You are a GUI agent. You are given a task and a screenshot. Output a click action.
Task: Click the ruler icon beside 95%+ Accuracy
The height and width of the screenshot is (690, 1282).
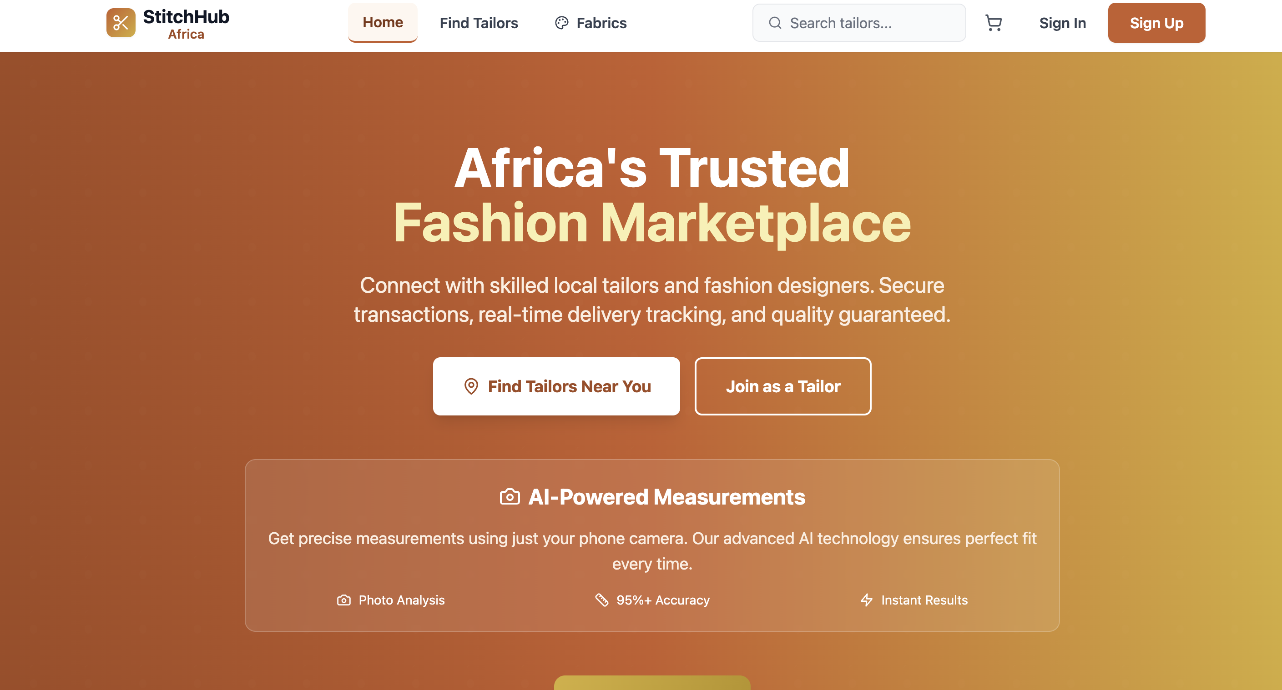click(x=602, y=600)
